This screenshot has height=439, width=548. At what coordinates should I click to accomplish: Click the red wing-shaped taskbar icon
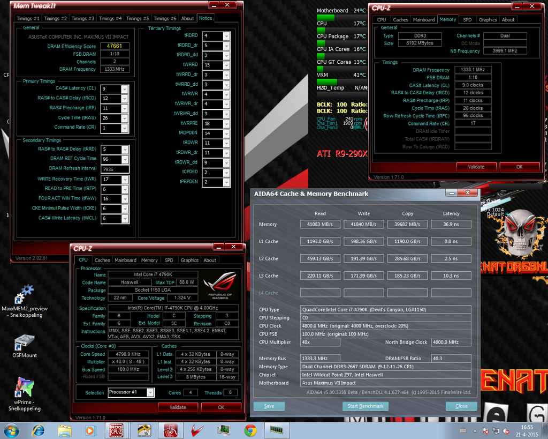197,430
